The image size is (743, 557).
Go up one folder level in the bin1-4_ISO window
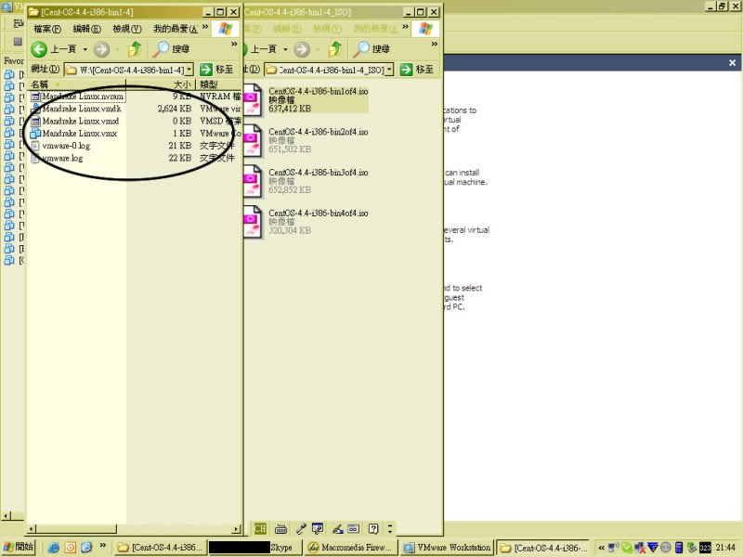pyautogui.click(x=335, y=48)
